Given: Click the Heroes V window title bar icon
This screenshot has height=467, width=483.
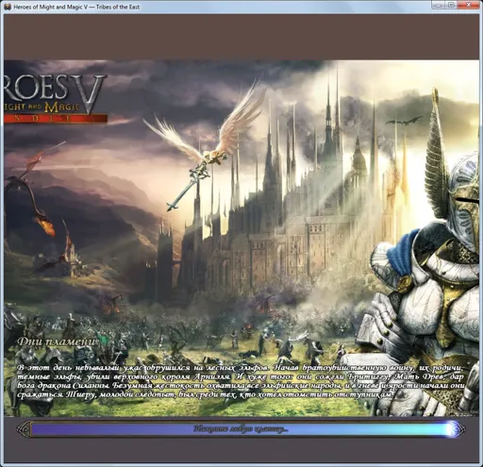Looking at the screenshot, I should click(8, 7).
